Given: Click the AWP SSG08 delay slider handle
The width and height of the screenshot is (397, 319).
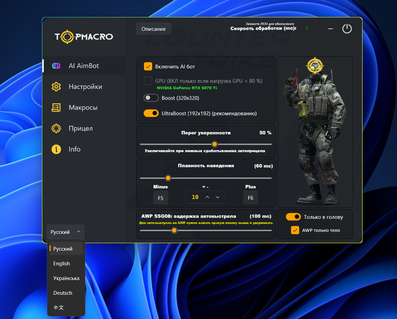Looking at the screenshot, I should [x=174, y=230].
